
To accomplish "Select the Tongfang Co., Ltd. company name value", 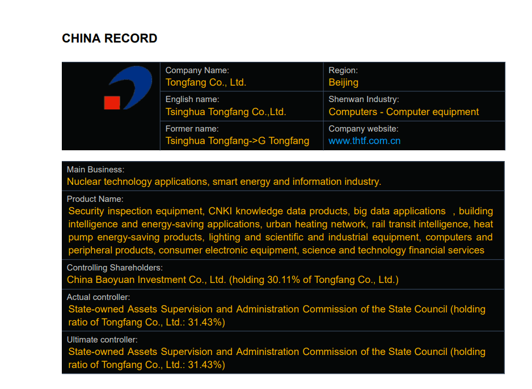I will click(205, 82).
